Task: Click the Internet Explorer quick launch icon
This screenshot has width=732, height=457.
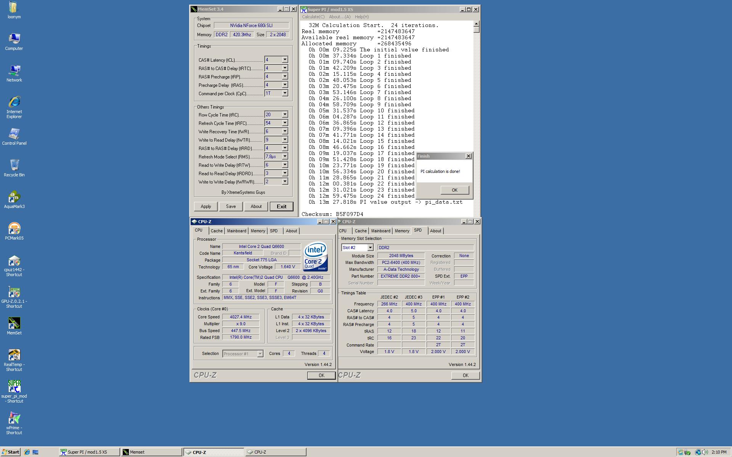Action: pyautogui.click(x=27, y=452)
